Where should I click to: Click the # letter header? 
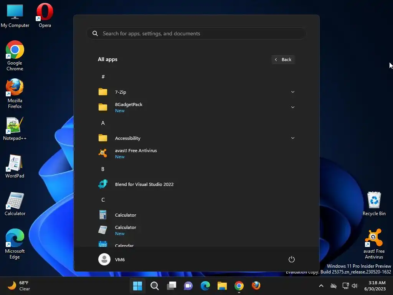pyautogui.click(x=103, y=76)
